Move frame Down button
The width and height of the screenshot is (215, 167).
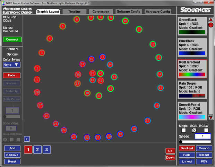click(x=170, y=158)
